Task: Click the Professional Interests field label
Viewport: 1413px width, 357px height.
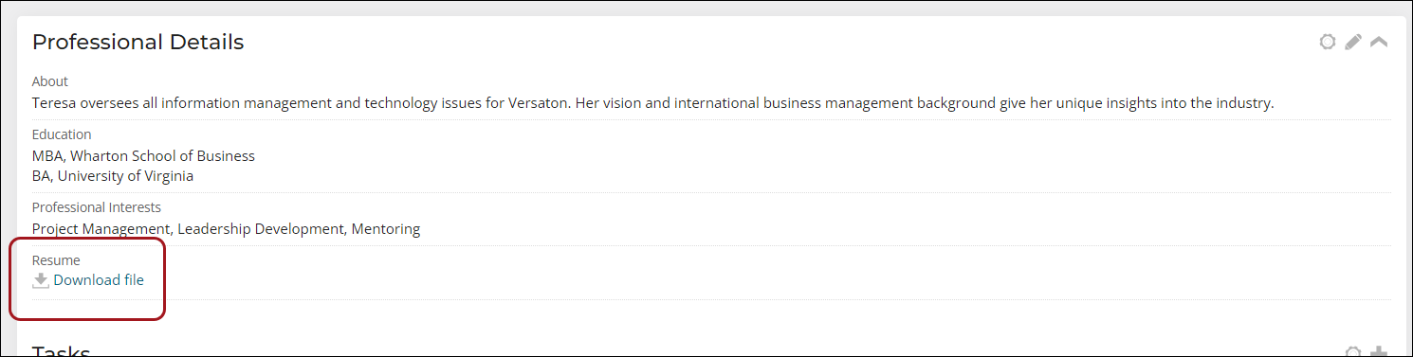Action: click(97, 207)
